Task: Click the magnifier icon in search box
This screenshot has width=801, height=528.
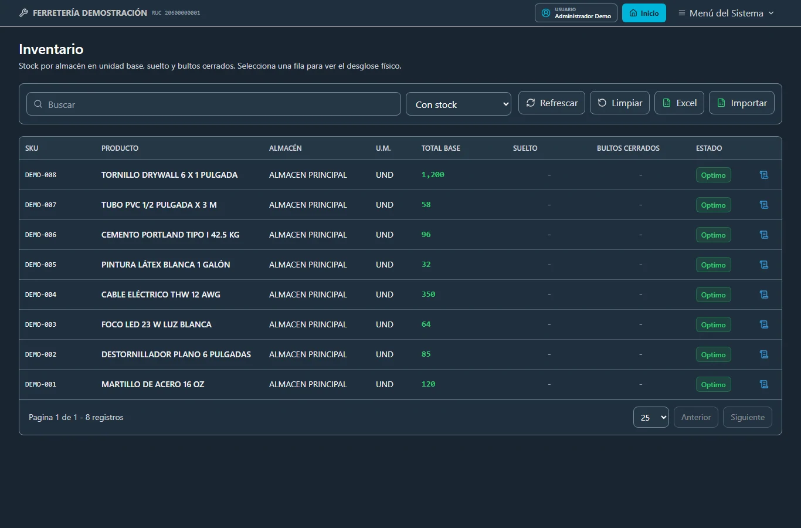Action: coord(38,104)
